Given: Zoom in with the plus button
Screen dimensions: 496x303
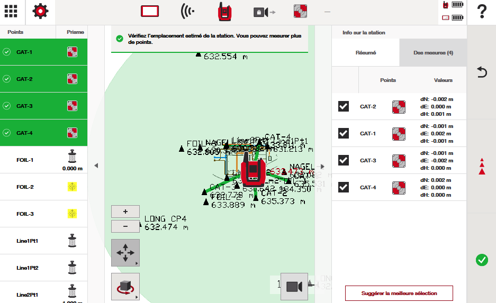Looking at the screenshot, I should 125,211.
